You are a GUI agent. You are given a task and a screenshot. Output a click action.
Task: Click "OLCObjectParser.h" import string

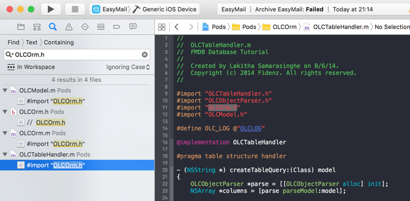pyautogui.click(x=238, y=100)
